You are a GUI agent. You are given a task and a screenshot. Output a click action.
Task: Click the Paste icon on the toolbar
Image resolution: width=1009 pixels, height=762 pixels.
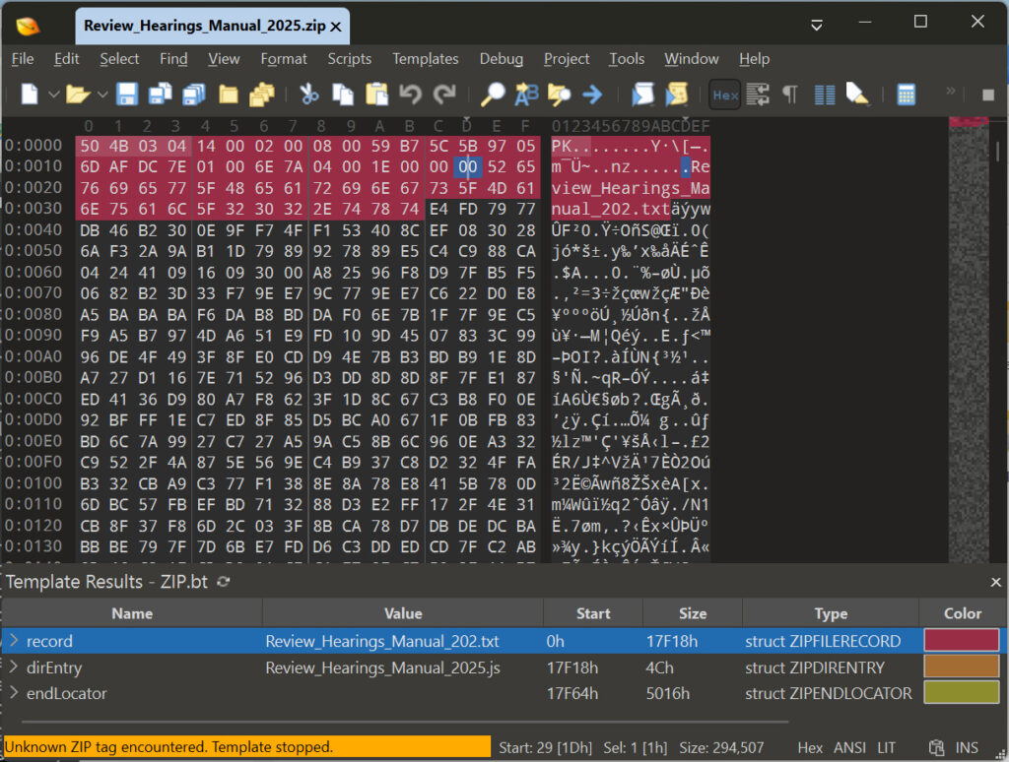pyautogui.click(x=375, y=95)
